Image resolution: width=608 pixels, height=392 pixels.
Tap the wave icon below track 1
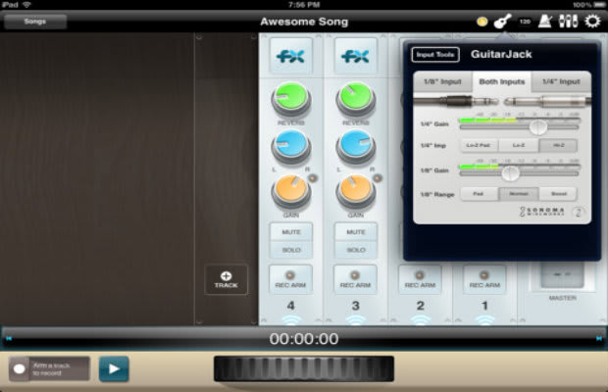[x=484, y=319]
